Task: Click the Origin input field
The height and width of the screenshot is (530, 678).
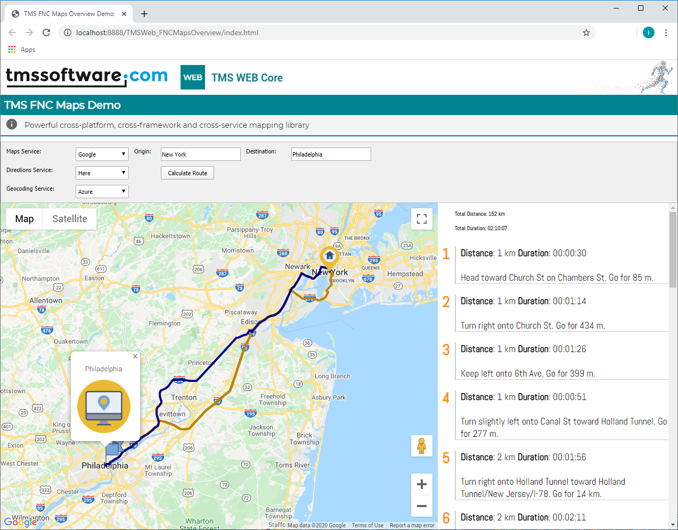Action: pos(201,154)
